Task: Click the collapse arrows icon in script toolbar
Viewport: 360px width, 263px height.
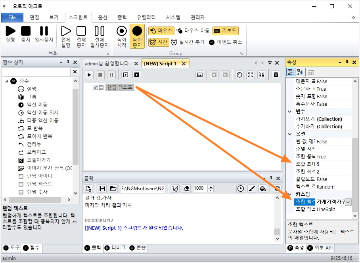Action: pyautogui.click(x=262, y=75)
